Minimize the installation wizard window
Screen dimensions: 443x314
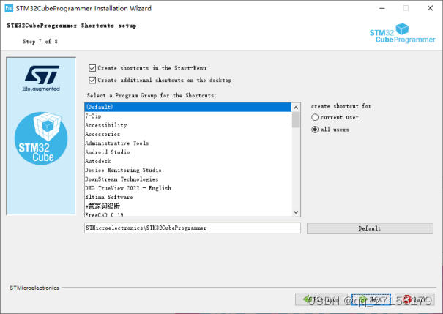click(382, 8)
